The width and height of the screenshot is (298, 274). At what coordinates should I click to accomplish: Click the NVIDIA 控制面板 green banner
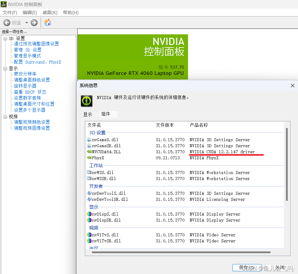click(x=133, y=57)
